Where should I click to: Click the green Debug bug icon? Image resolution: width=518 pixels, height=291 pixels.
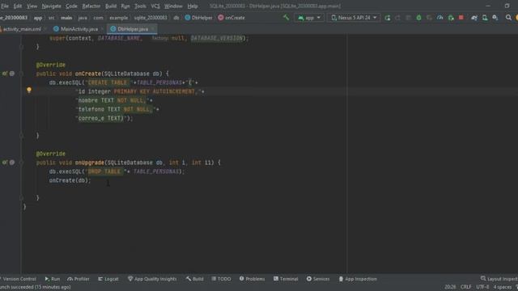418,18
